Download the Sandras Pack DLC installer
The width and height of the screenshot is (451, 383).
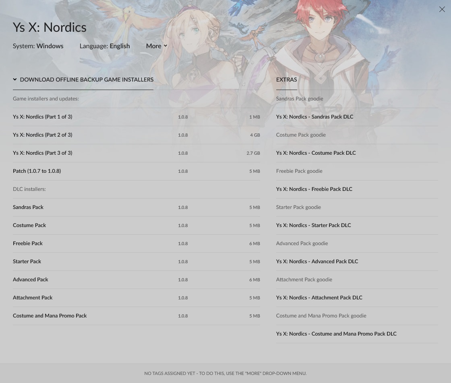point(137,207)
